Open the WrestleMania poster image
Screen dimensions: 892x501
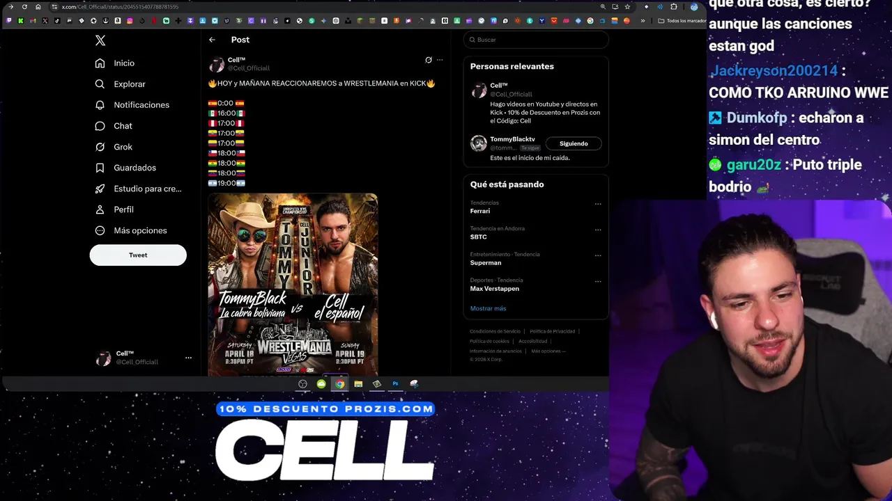pos(293,284)
